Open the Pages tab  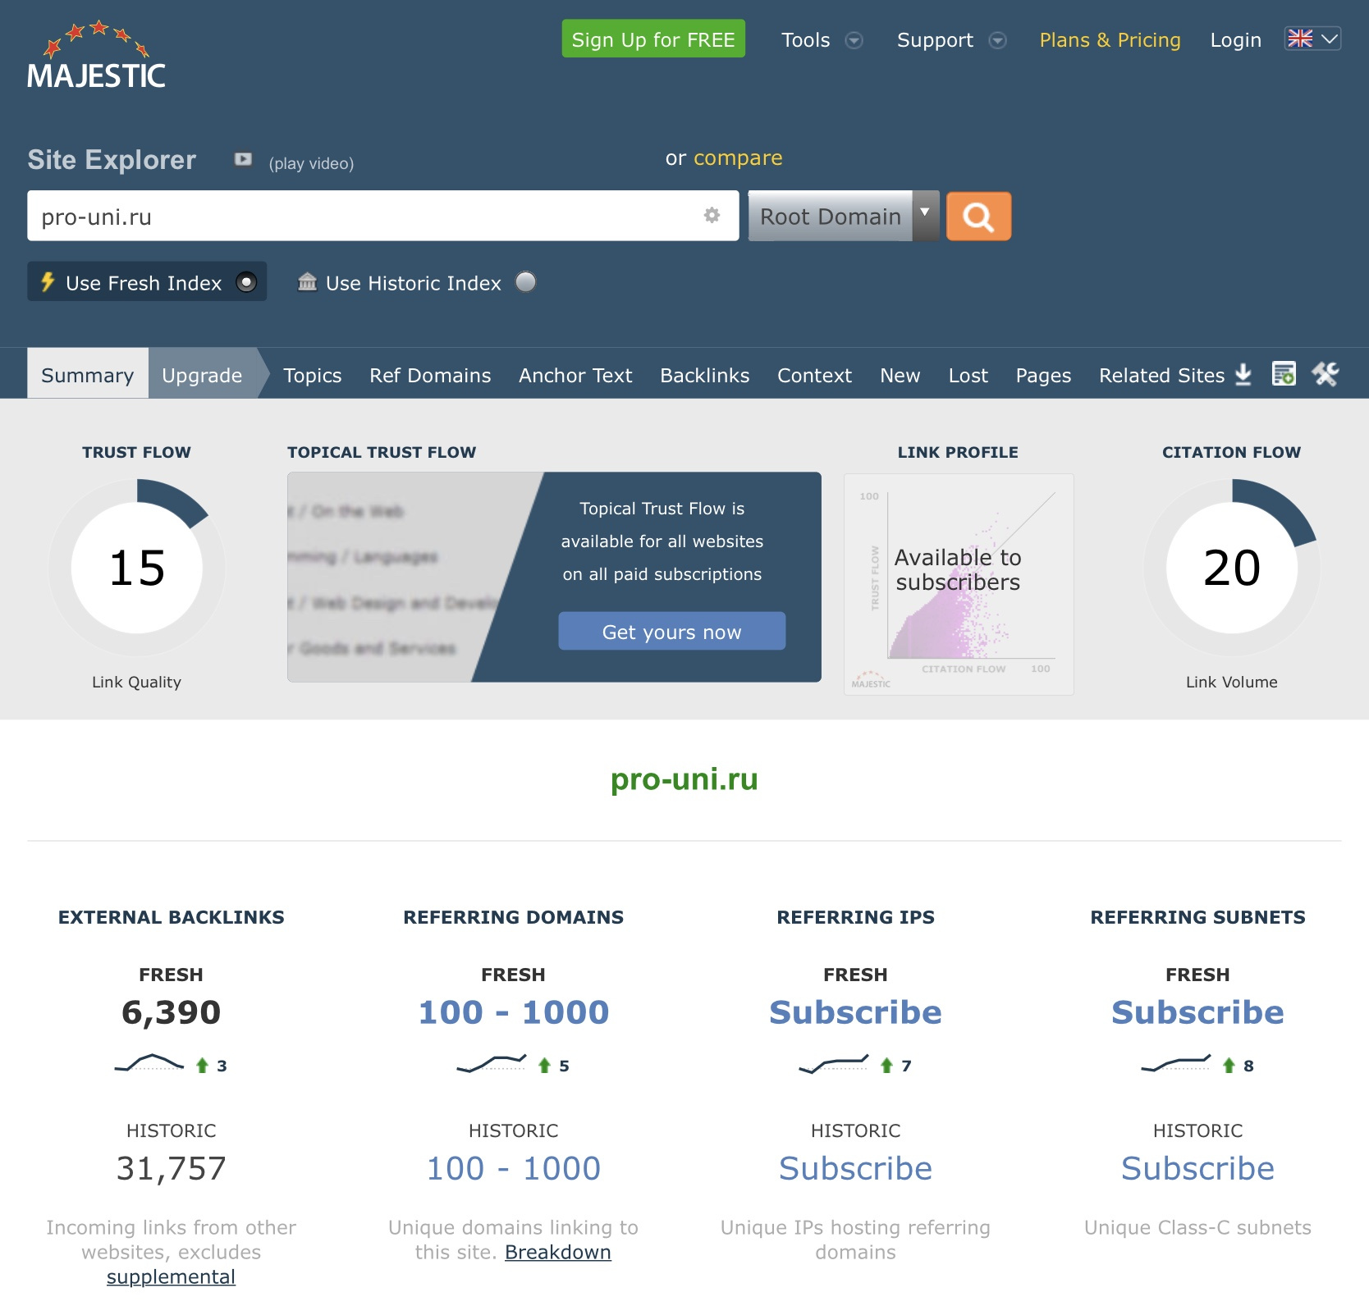click(1043, 375)
